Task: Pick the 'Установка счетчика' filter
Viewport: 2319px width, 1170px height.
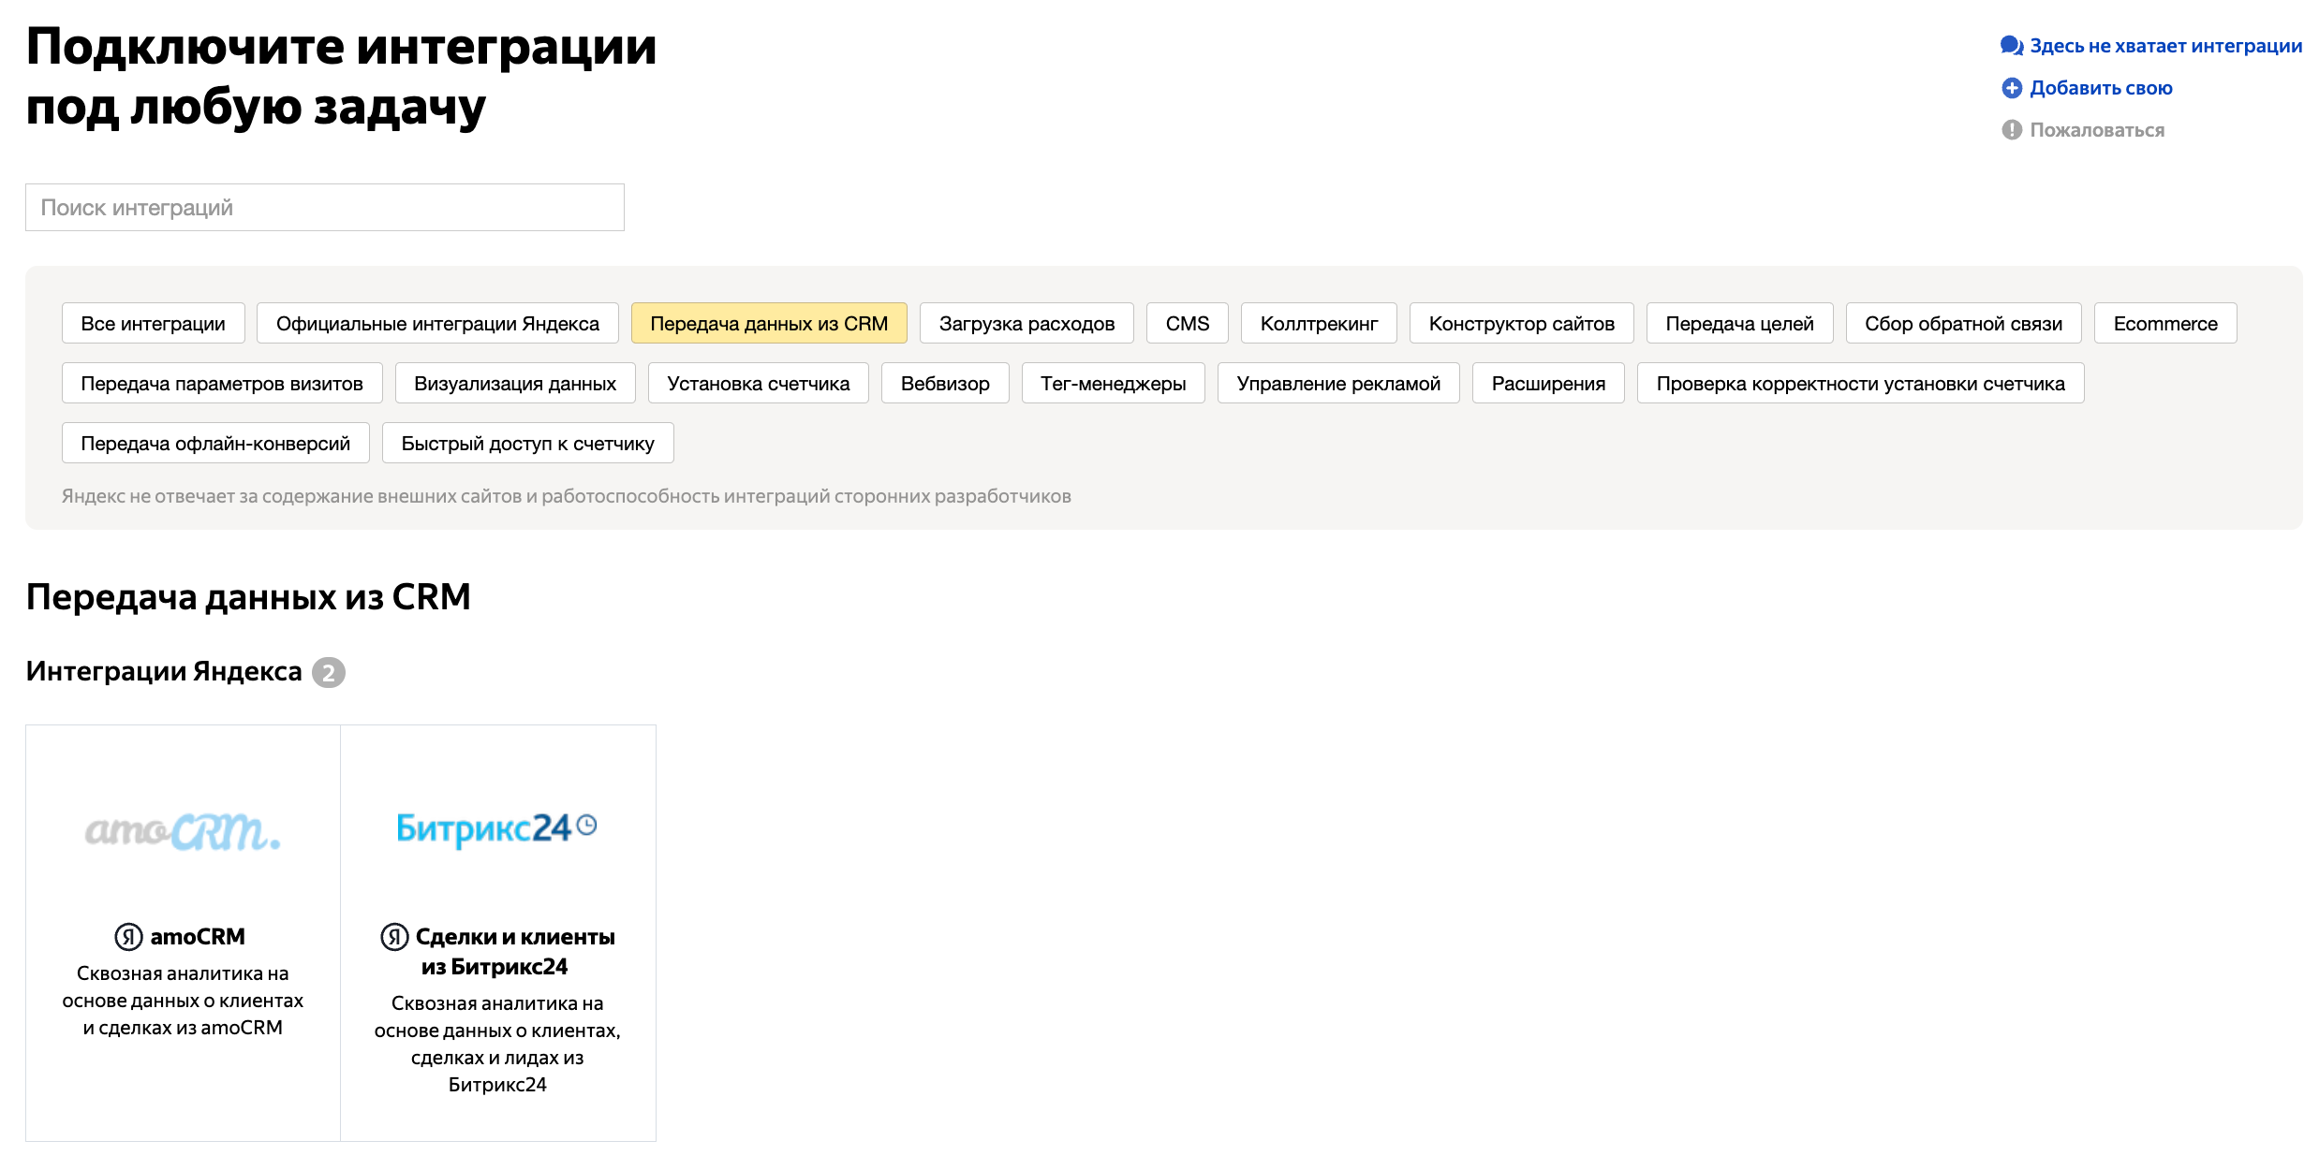Action: point(759,383)
